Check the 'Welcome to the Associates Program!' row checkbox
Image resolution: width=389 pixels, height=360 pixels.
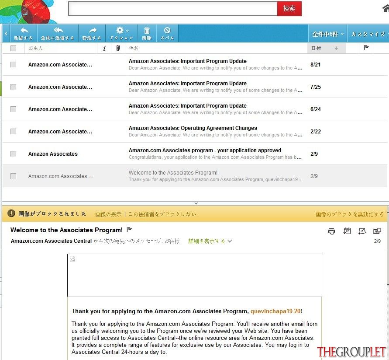[14, 176]
